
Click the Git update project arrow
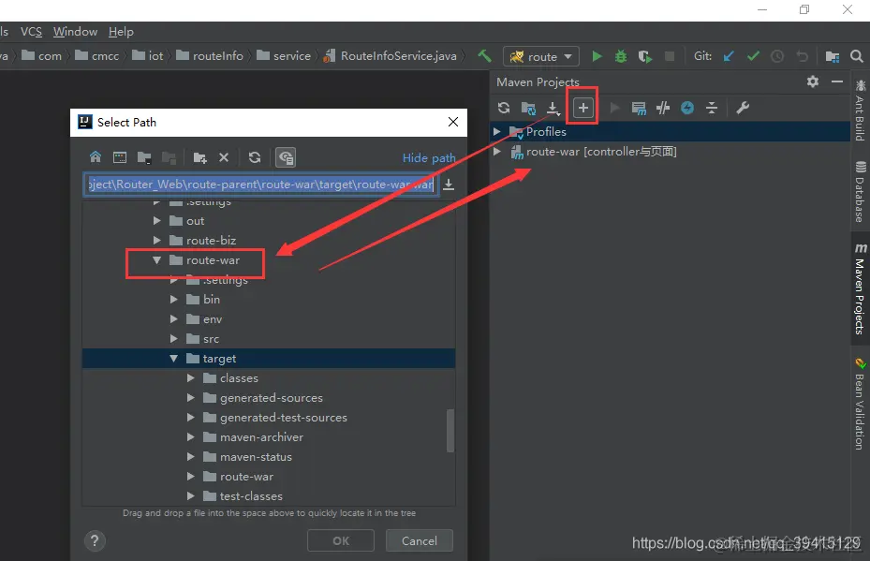point(729,56)
